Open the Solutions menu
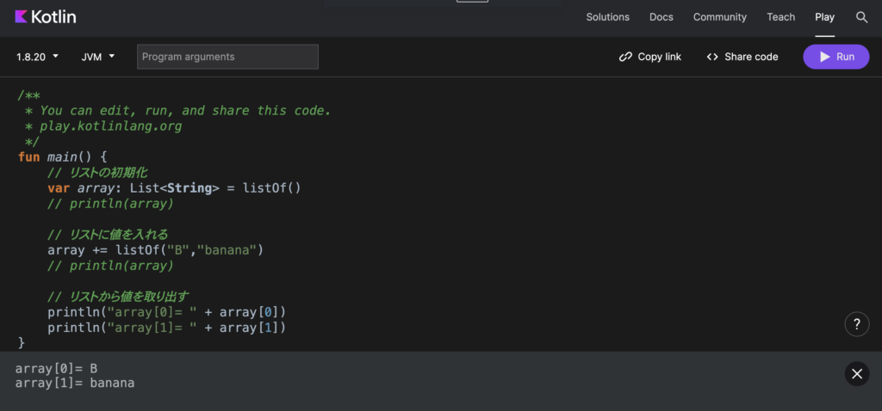 607,17
